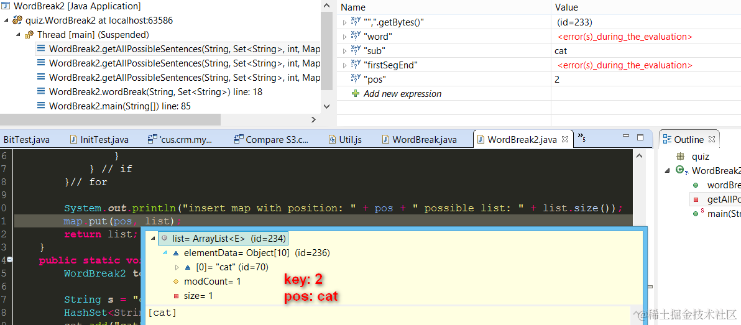Expand the "",".getBytes()" expression row
Image resolution: width=741 pixels, height=325 pixels.
pos(344,22)
